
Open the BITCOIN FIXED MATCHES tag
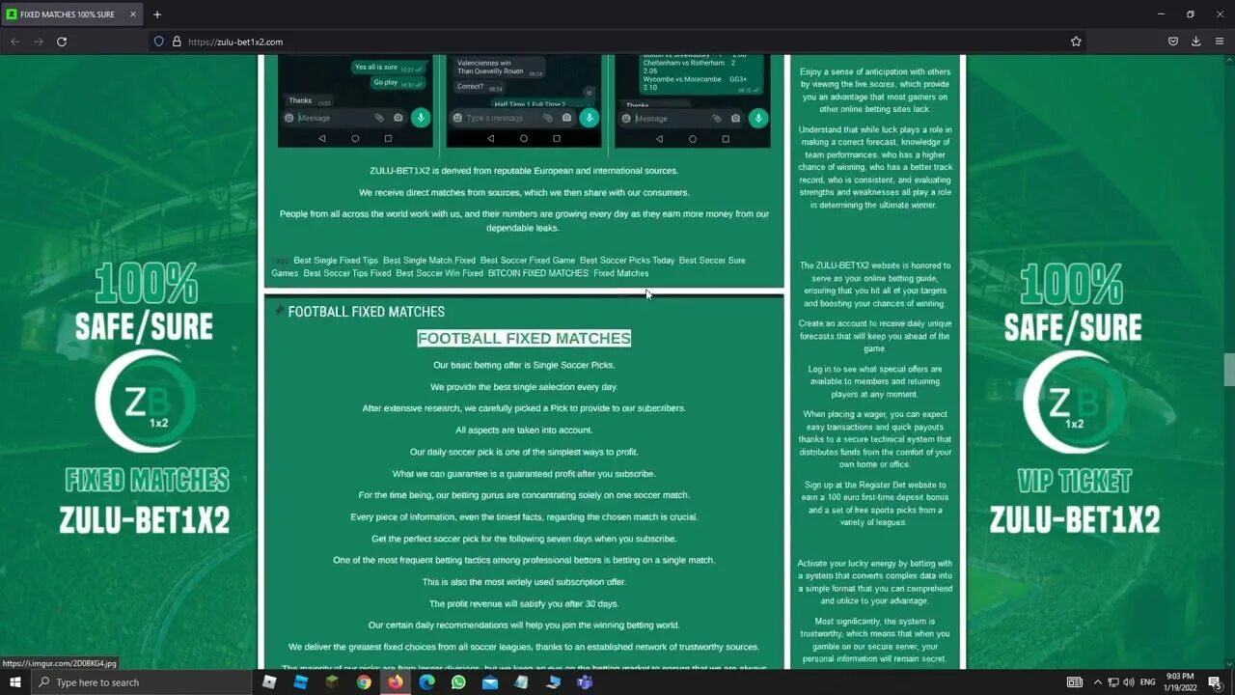(537, 273)
